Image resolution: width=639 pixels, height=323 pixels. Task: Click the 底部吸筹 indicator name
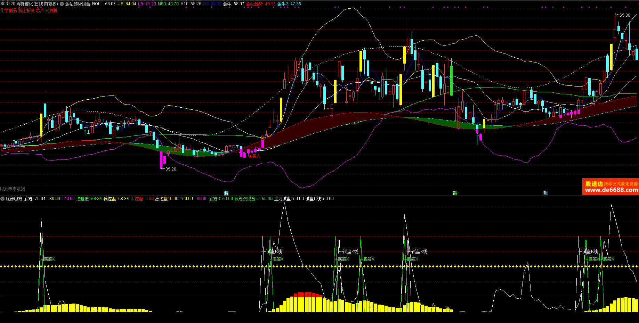pos(14,199)
